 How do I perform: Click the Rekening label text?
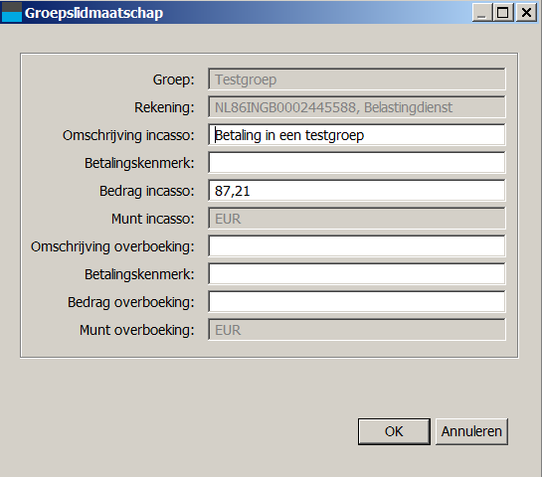click(x=164, y=107)
